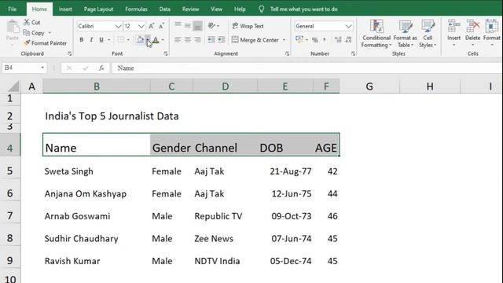Click the Increase Decimal icon

pyautogui.click(x=338, y=40)
